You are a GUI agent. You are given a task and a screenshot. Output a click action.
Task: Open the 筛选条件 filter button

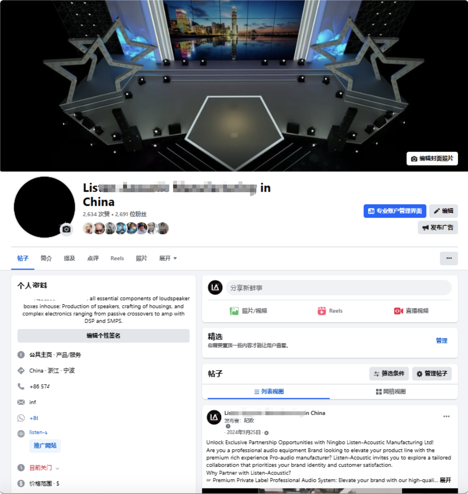389,374
